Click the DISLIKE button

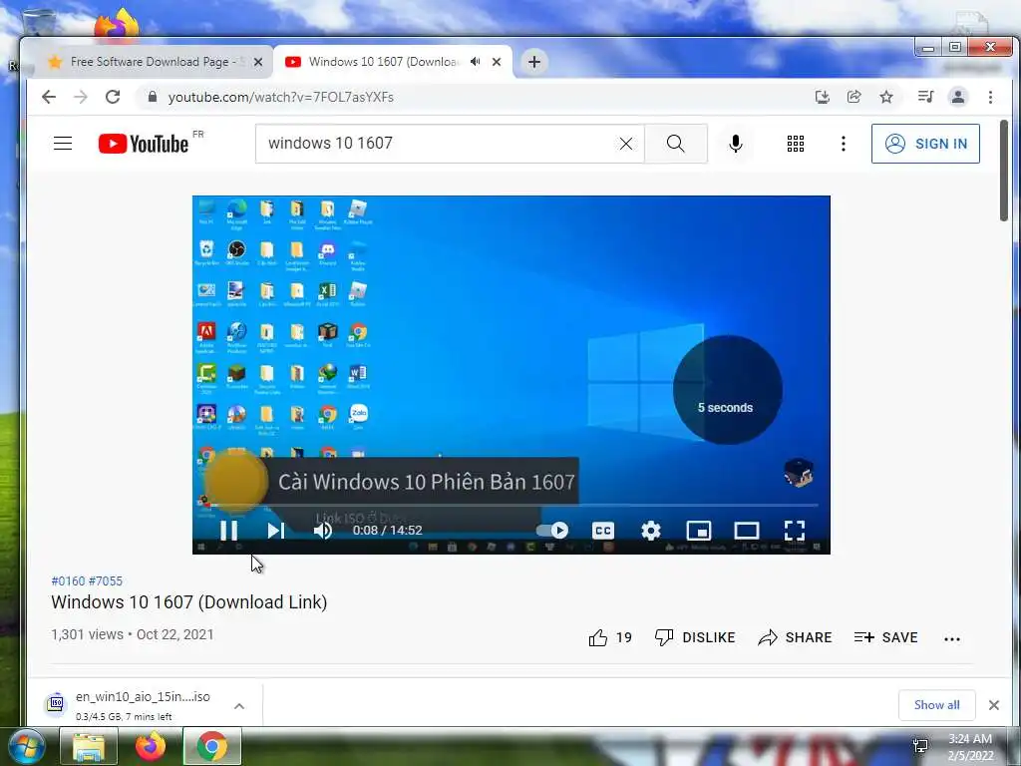point(695,637)
